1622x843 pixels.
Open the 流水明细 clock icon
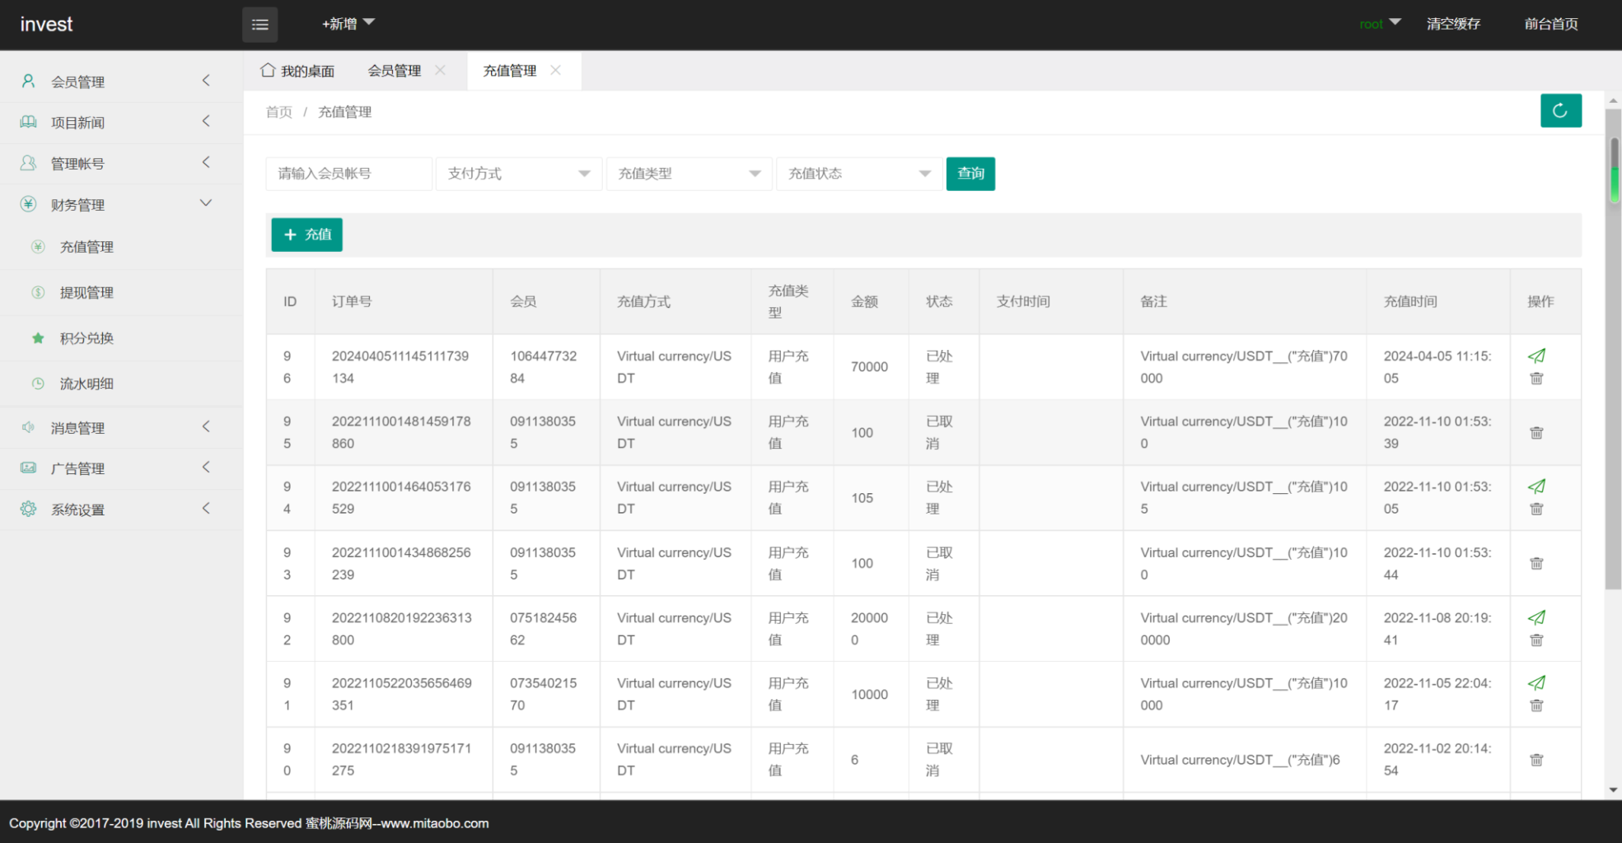(37, 383)
